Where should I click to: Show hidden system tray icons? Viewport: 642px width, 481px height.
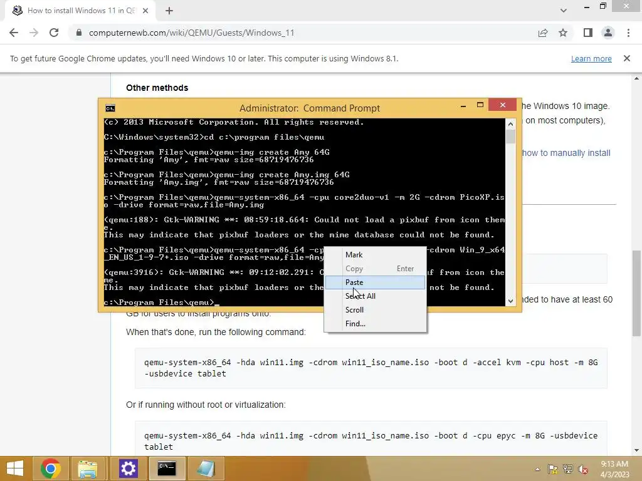click(537, 469)
